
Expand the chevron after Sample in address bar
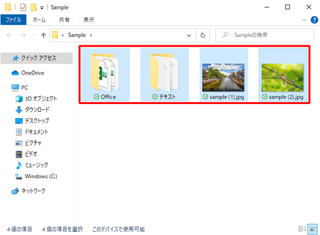pyautogui.click(x=91, y=35)
